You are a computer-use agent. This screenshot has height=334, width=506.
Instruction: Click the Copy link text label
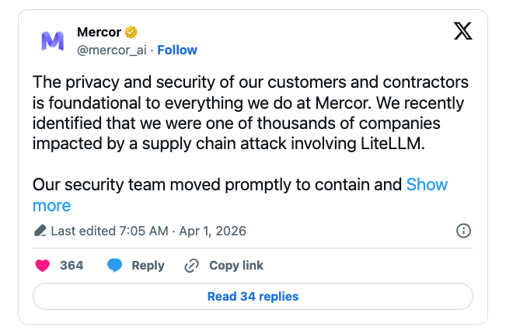pyautogui.click(x=236, y=266)
